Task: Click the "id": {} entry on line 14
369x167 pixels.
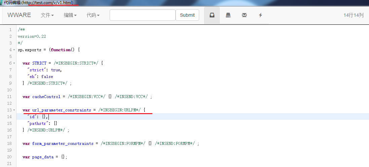Action: tap(38, 117)
